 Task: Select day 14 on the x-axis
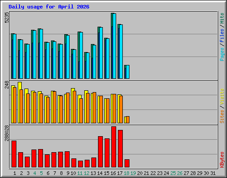pyautogui.click(x=100, y=173)
